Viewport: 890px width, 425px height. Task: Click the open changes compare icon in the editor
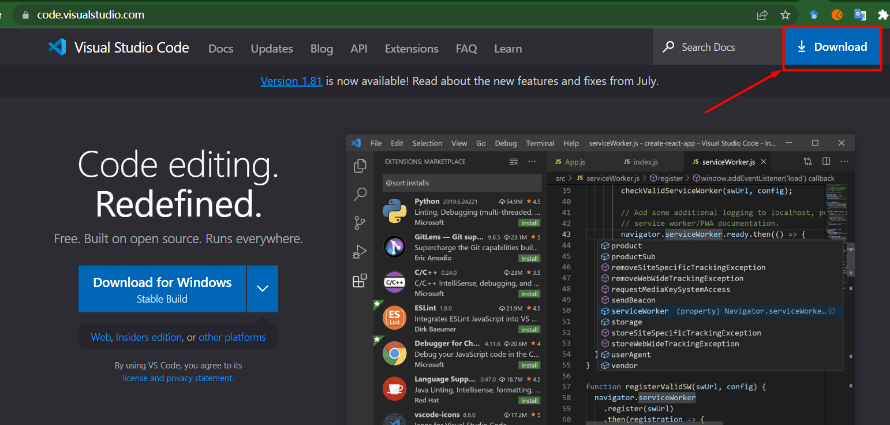click(807, 162)
